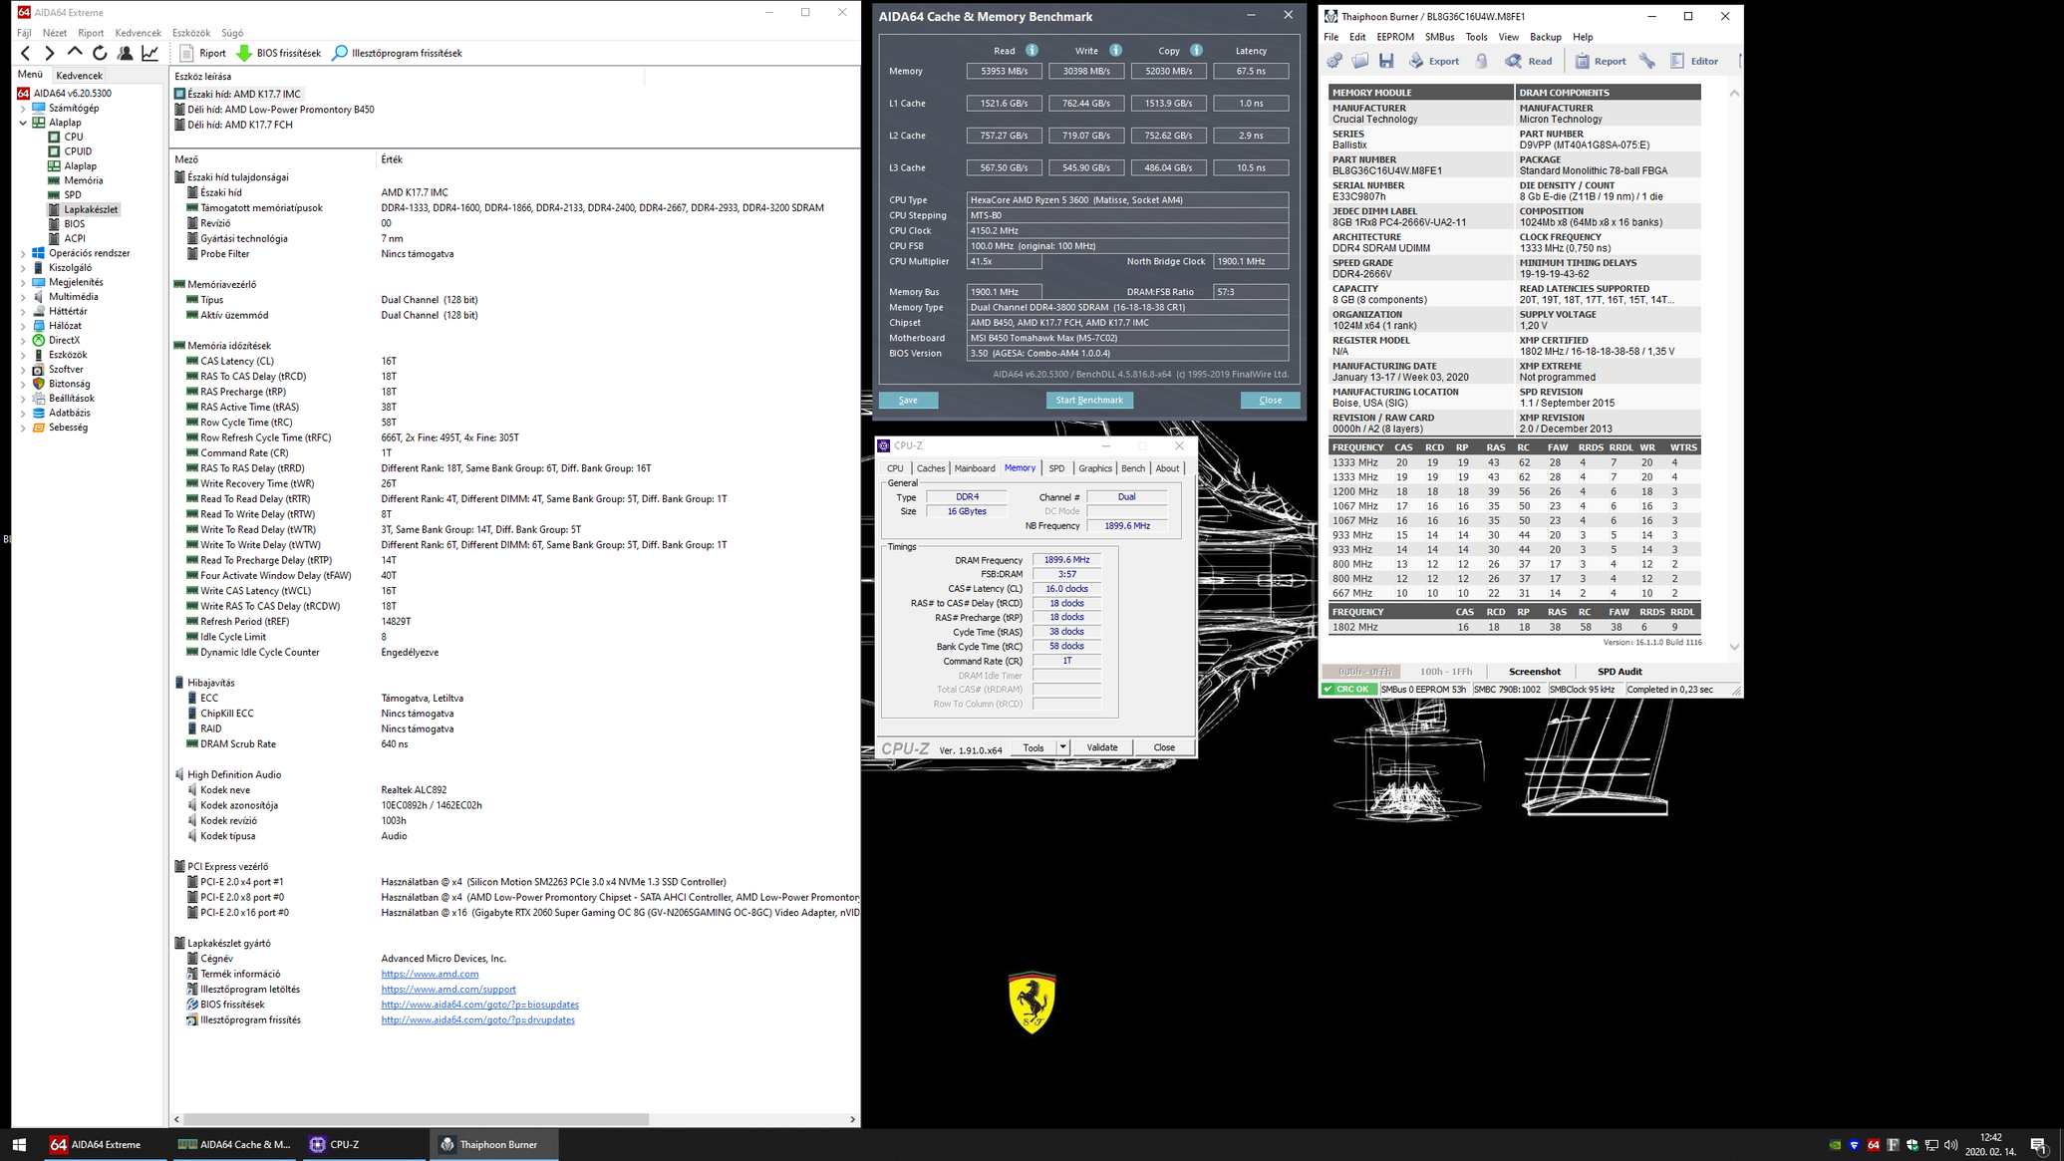Open Fájl menu in AIDA64
This screenshot has width=2064, height=1161.
pyautogui.click(x=24, y=33)
